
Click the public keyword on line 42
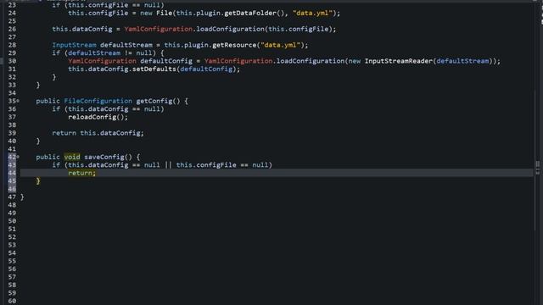click(48, 157)
